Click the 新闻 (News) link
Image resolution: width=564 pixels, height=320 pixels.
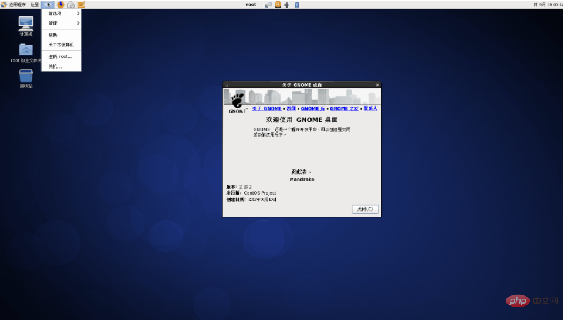(291, 108)
